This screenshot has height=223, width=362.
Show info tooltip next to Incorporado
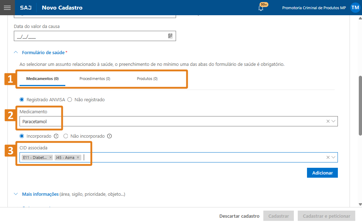56,136
